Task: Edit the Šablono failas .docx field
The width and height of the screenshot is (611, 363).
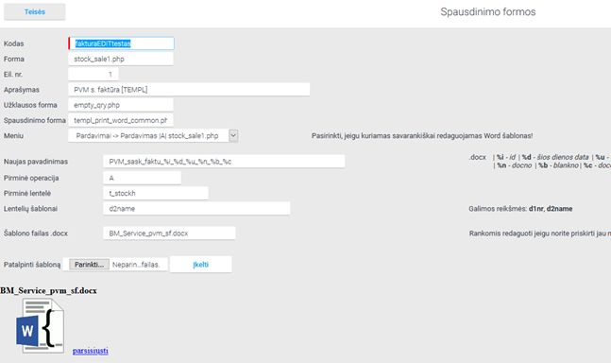Action: pyautogui.click(x=169, y=233)
